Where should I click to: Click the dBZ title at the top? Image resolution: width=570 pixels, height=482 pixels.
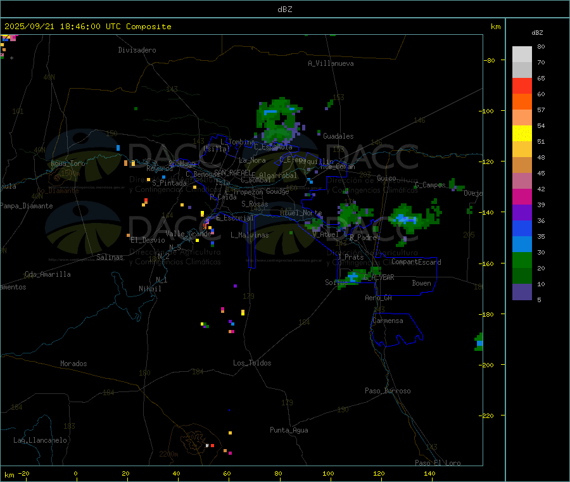284,9
